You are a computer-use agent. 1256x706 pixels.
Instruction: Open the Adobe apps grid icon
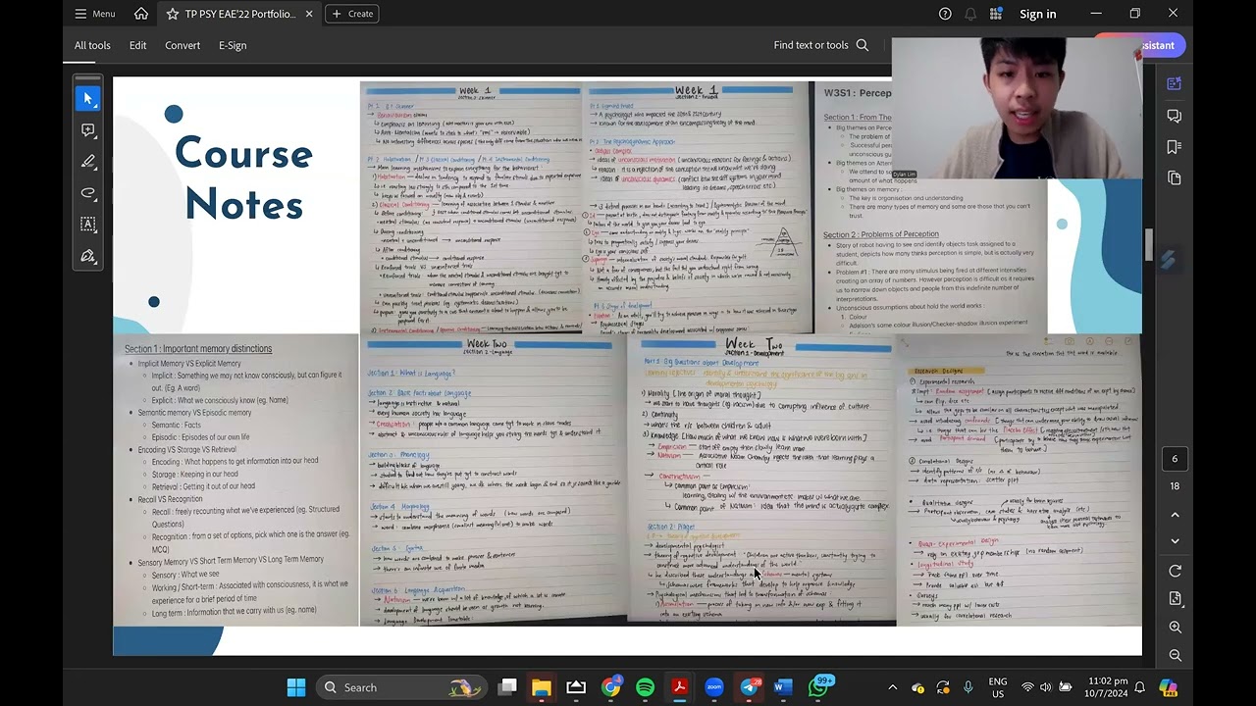[x=996, y=14]
